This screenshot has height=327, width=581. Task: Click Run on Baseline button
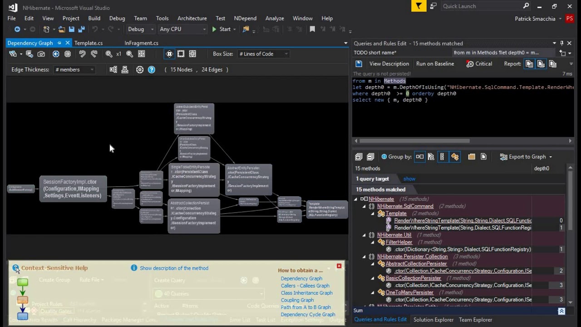pyautogui.click(x=435, y=64)
